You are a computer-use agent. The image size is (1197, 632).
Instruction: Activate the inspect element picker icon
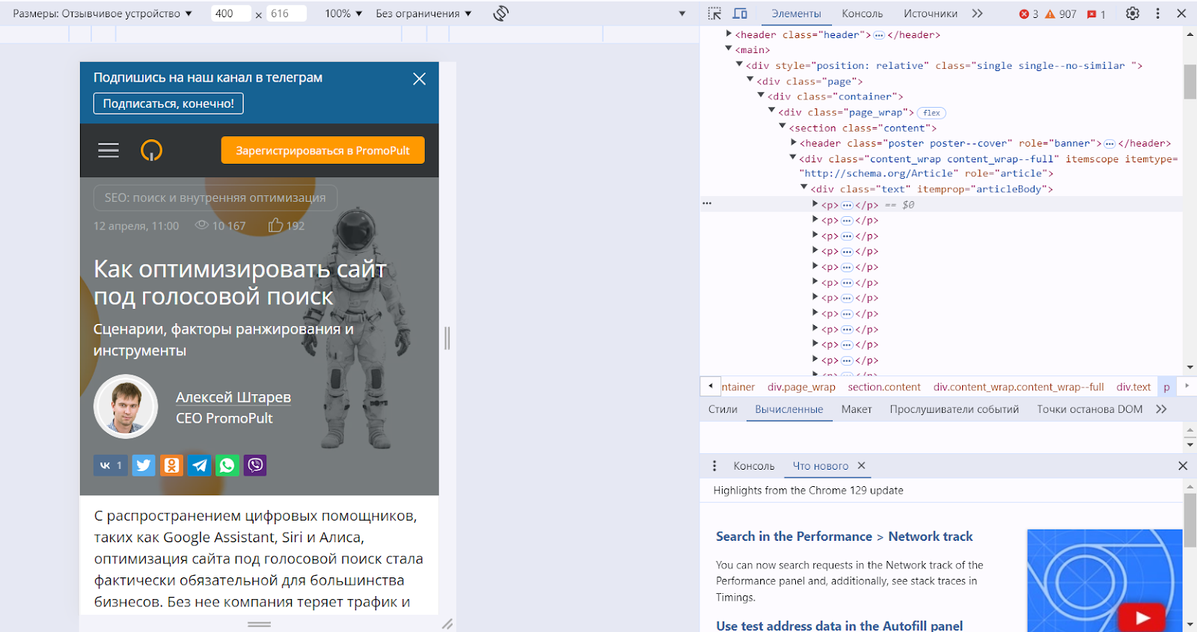click(x=714, y=13)
